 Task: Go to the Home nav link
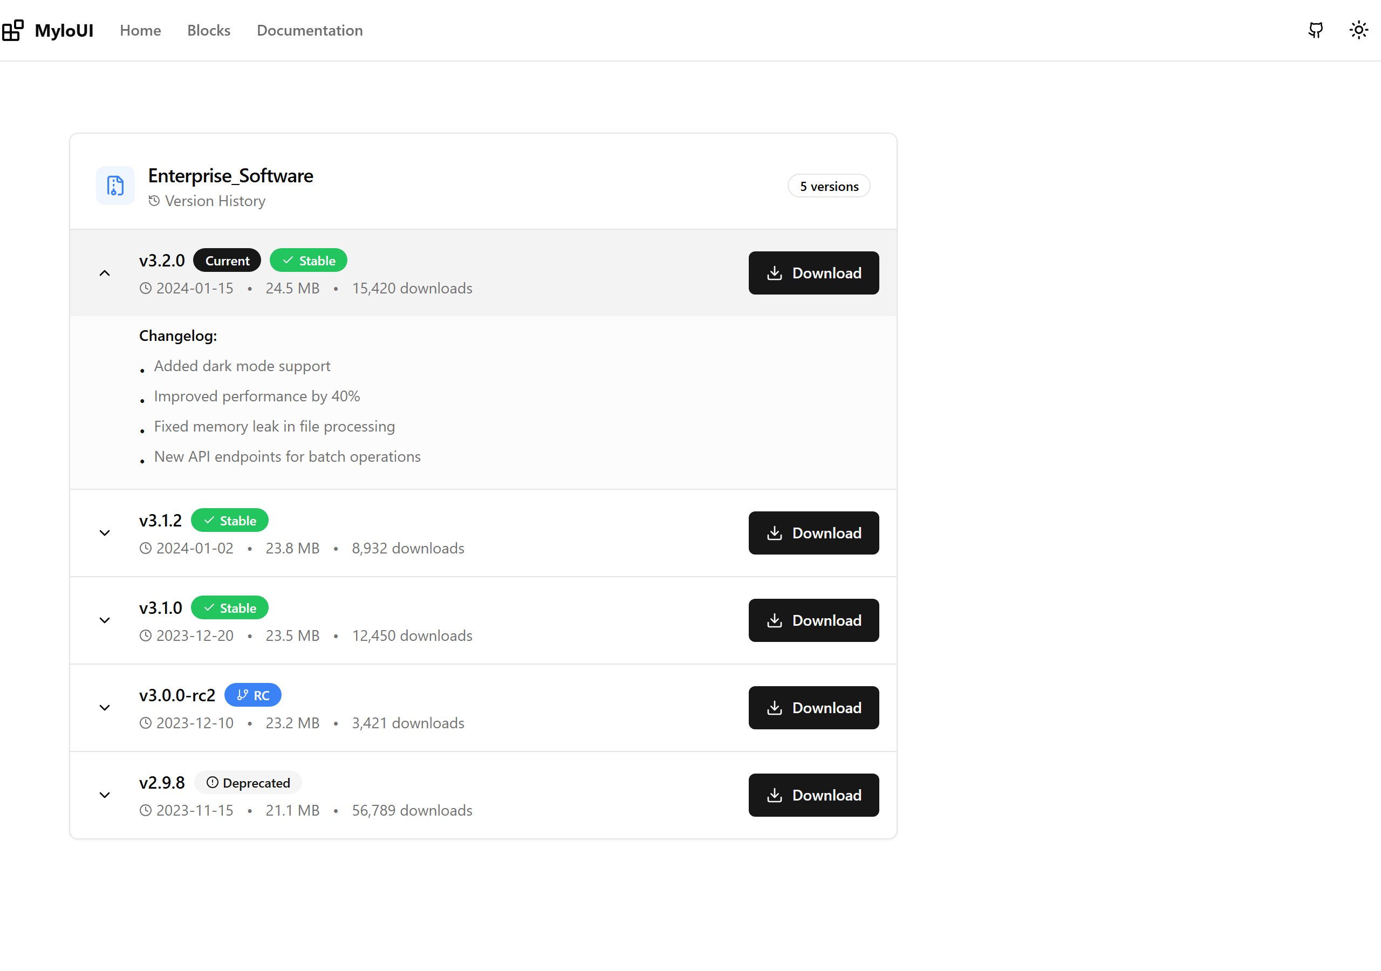coord(140,30)
